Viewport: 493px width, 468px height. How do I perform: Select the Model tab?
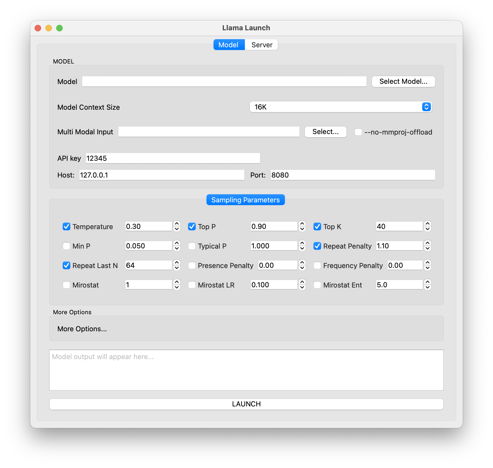(x=229, y=45)
